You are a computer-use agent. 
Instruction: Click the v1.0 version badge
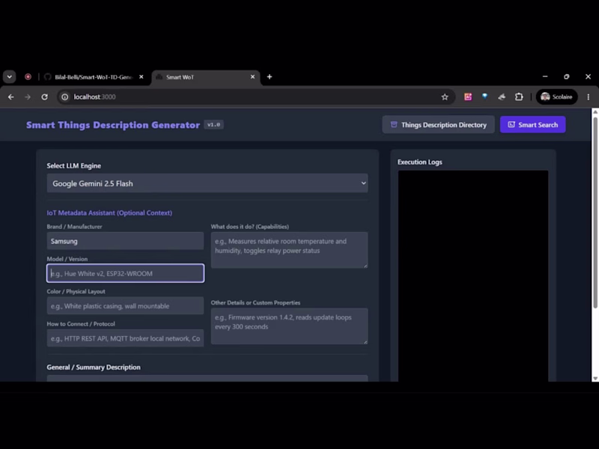point(213,125)
